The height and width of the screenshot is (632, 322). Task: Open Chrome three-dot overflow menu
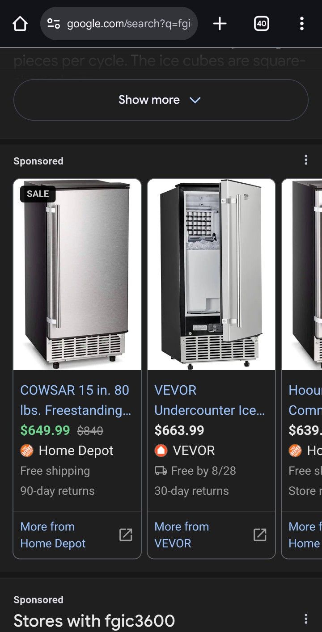302,24
